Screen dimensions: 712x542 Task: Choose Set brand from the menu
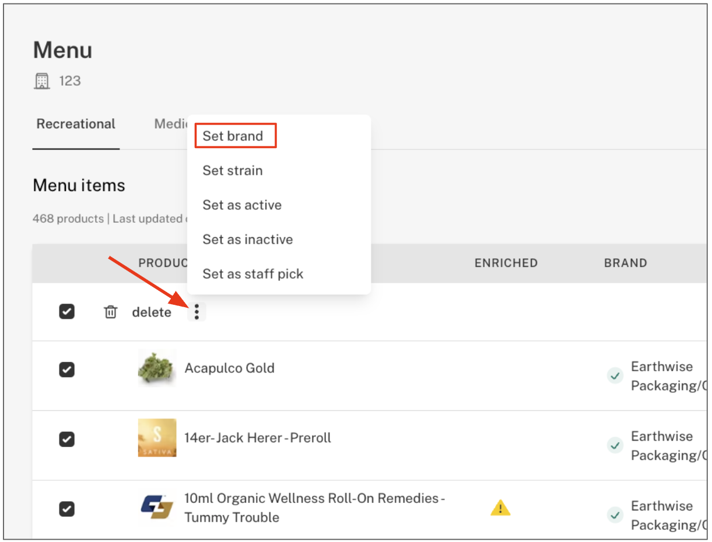click(233, 136)
